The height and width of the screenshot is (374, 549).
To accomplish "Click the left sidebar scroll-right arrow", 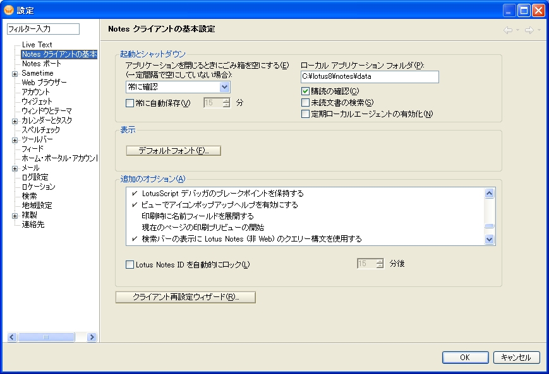I will coord(92,337).
